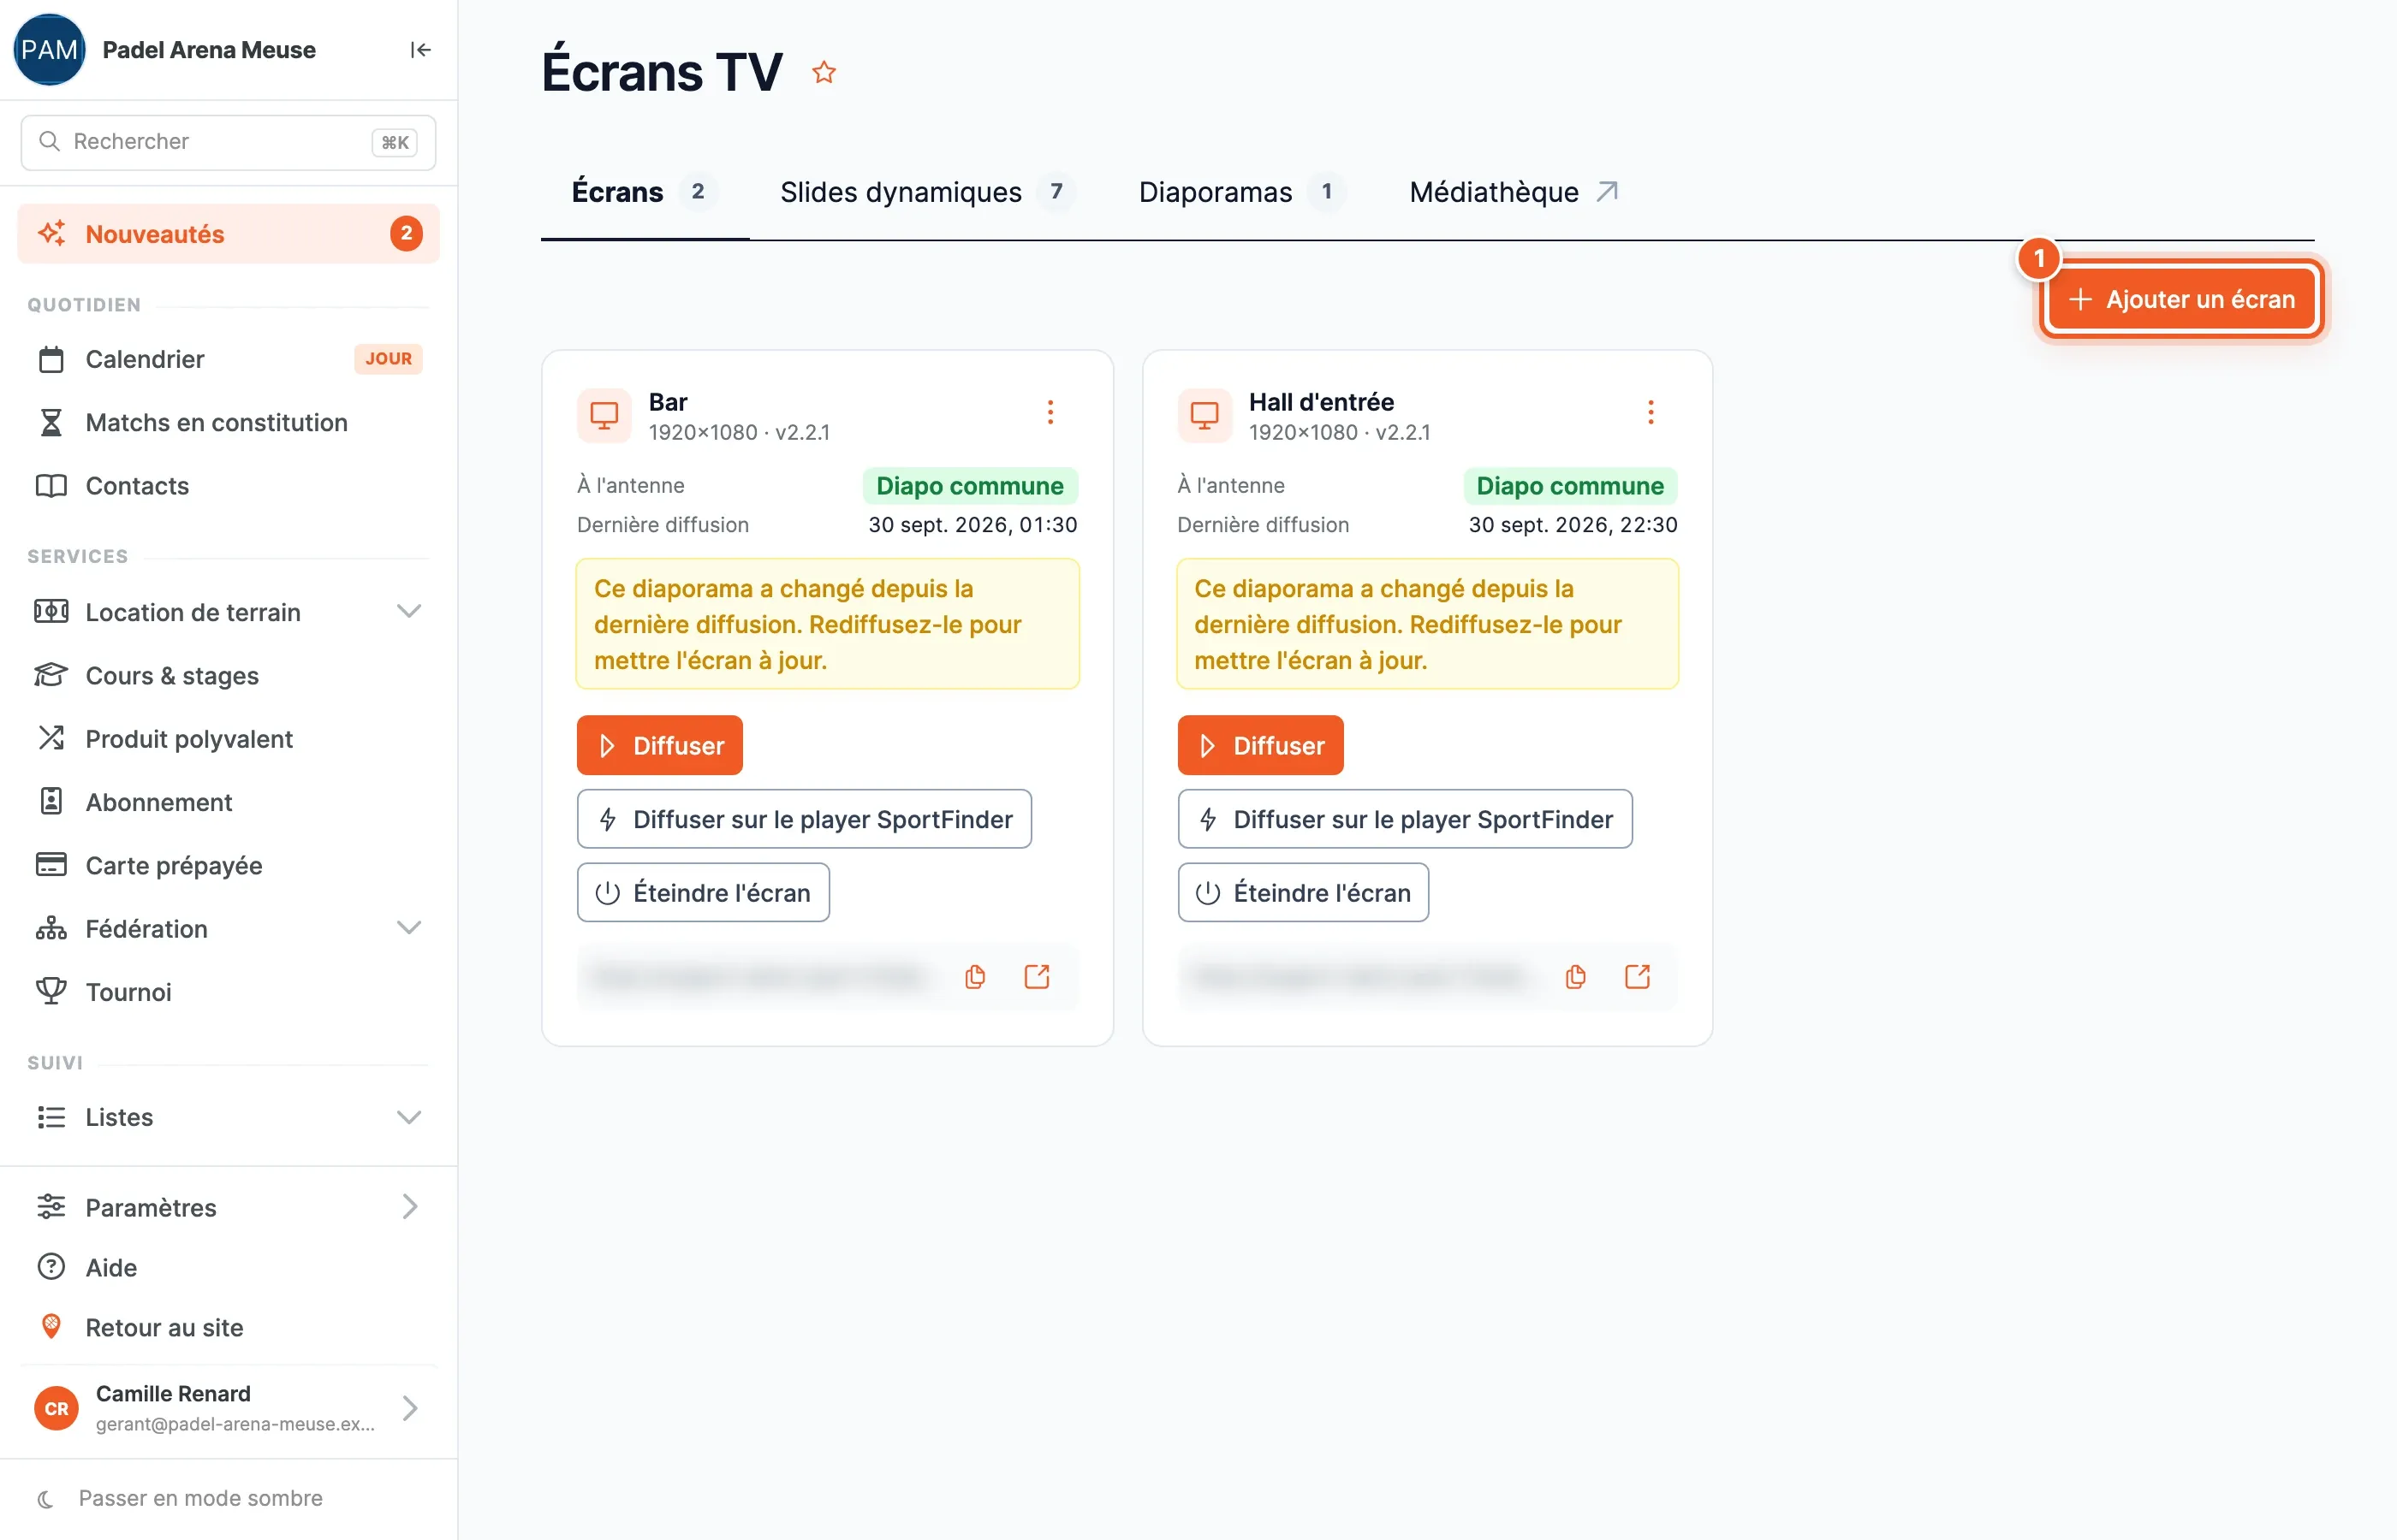2397x1540 pixels.
Task: Open the Médiathèque tab link
Action: 1513,191
